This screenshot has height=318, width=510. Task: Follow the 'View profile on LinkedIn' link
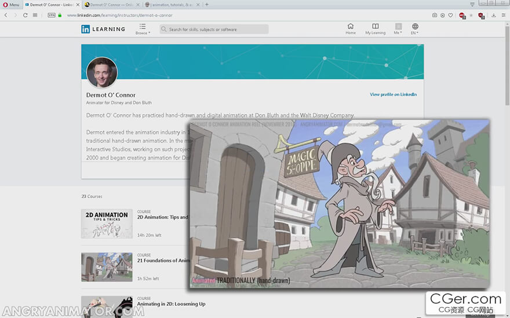click(394, 94)
